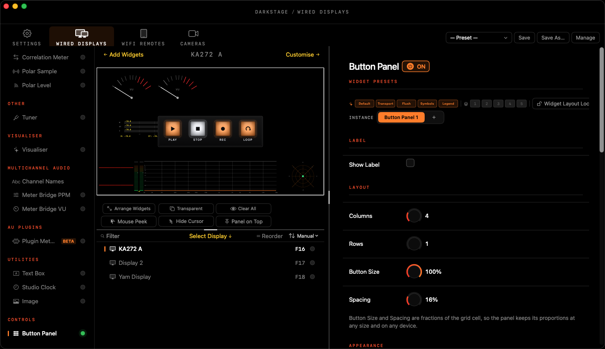
Task: Click the Polar Sample widget icon
Action: pyautogui.click(x=16, y=71)
